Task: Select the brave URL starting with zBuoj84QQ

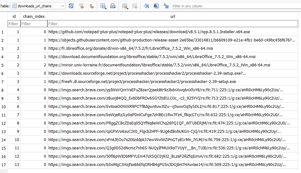Action: [x=173, y=98]
